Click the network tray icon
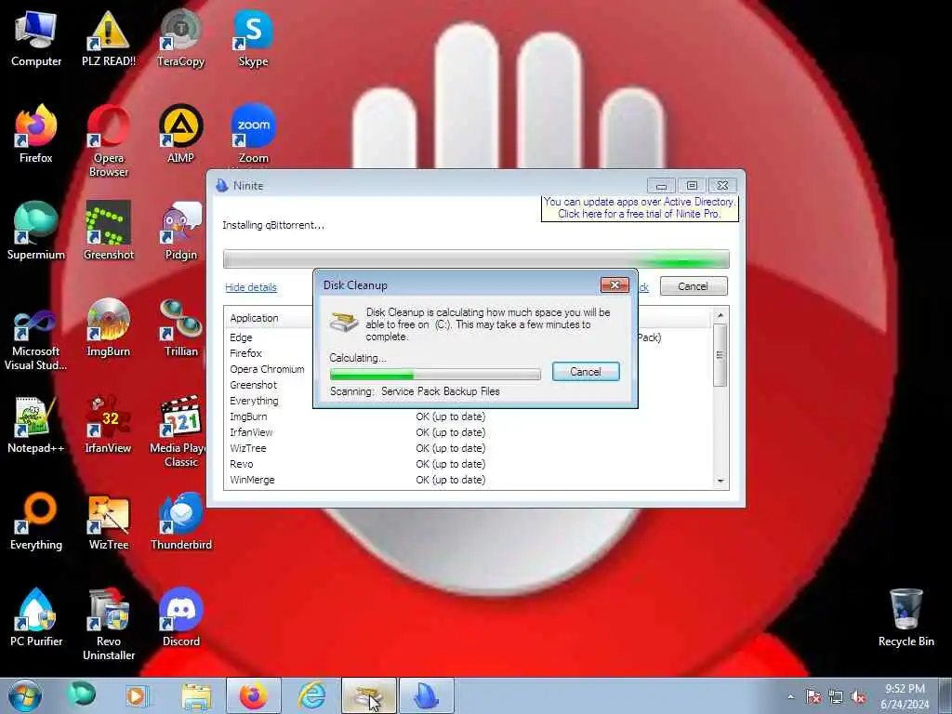952x714 pixels. click(x=836, y=696)
